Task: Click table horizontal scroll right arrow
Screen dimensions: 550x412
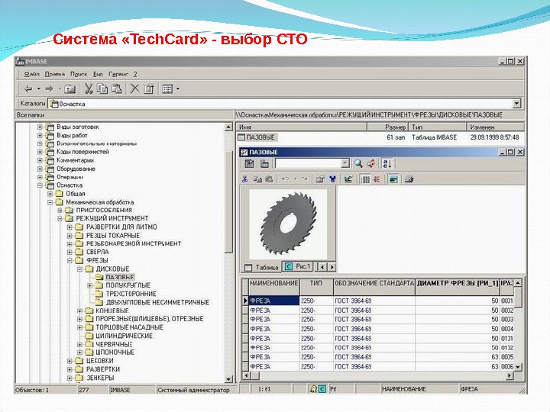Action: pyautogui.click(x=510, y=375)
